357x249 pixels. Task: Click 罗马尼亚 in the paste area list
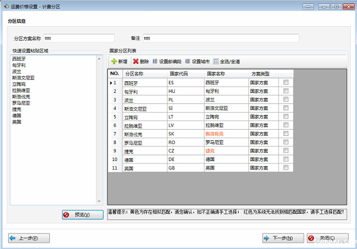21,103
